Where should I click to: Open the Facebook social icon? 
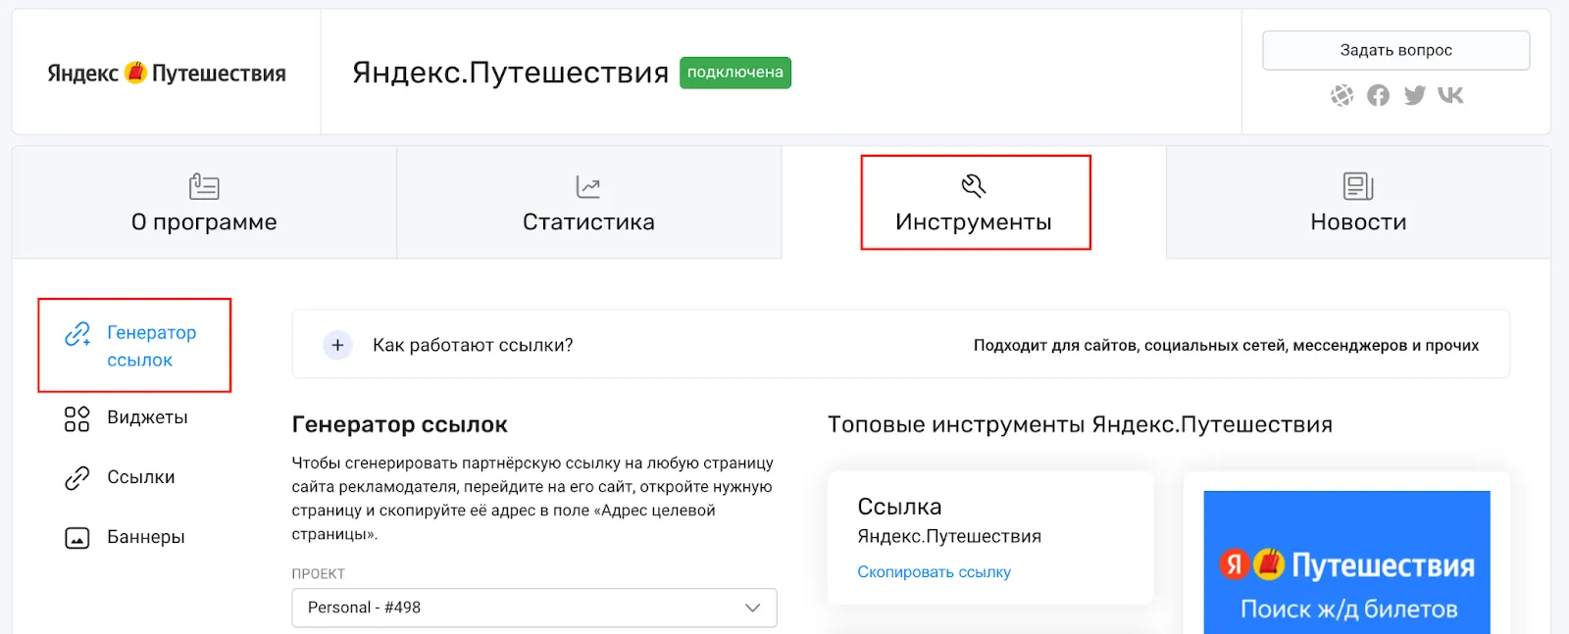tap(1378, 95)
